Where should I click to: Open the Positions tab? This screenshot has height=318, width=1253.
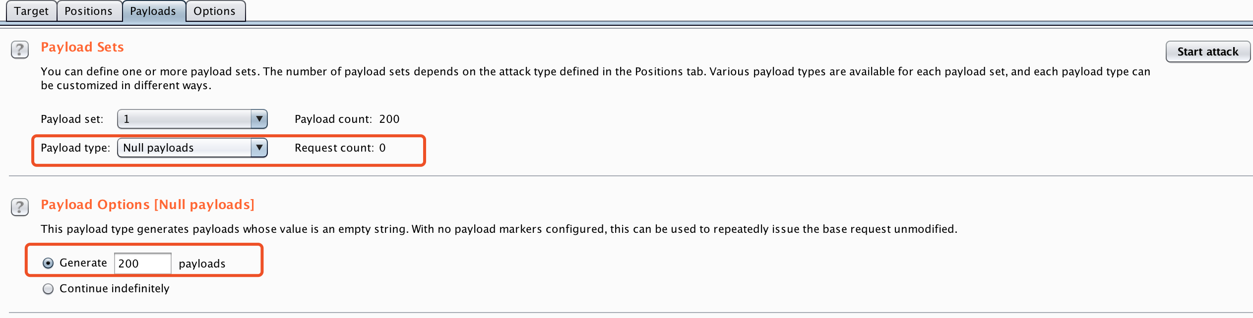pos(89,10)
